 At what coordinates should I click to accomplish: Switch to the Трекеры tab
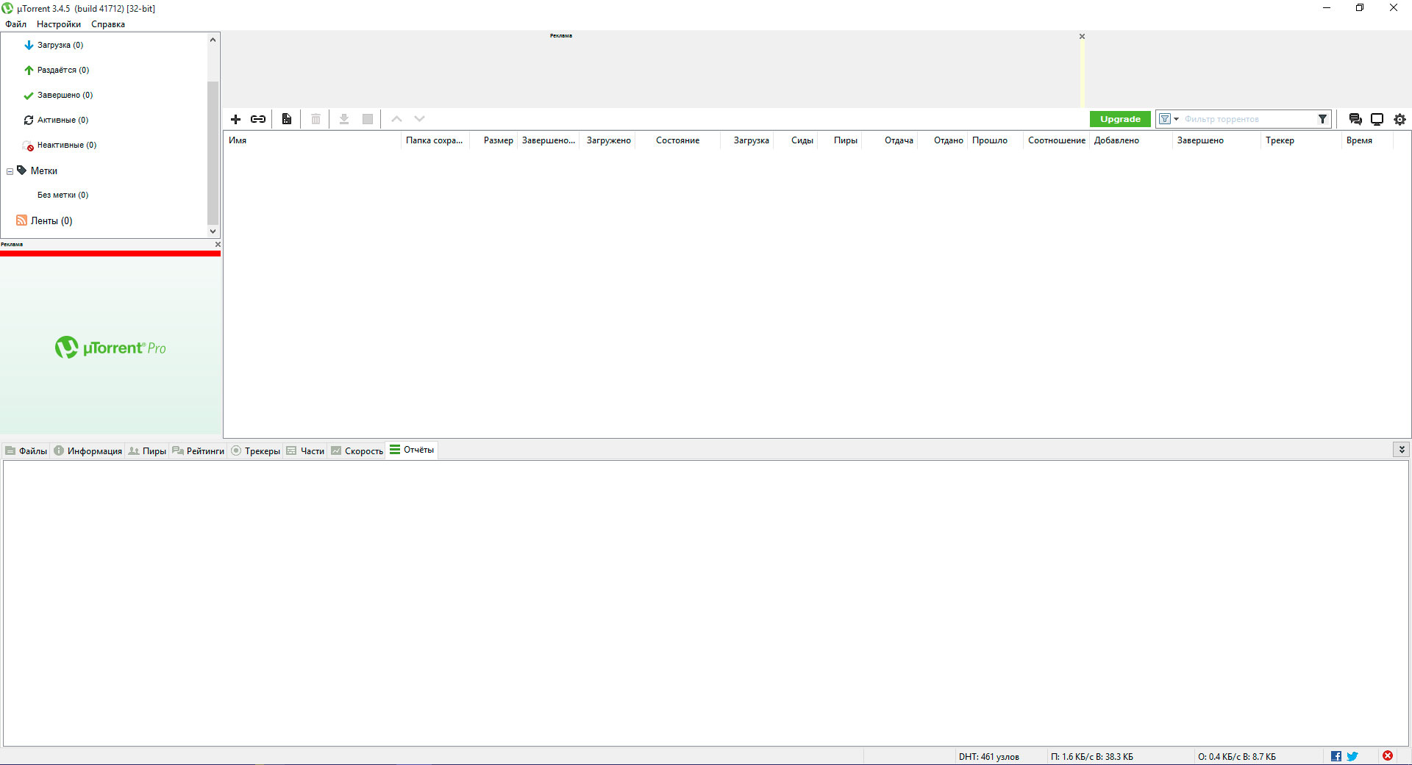(256, 451)
